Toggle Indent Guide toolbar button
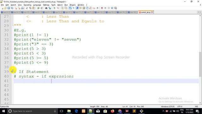 [x=77, y=8]
